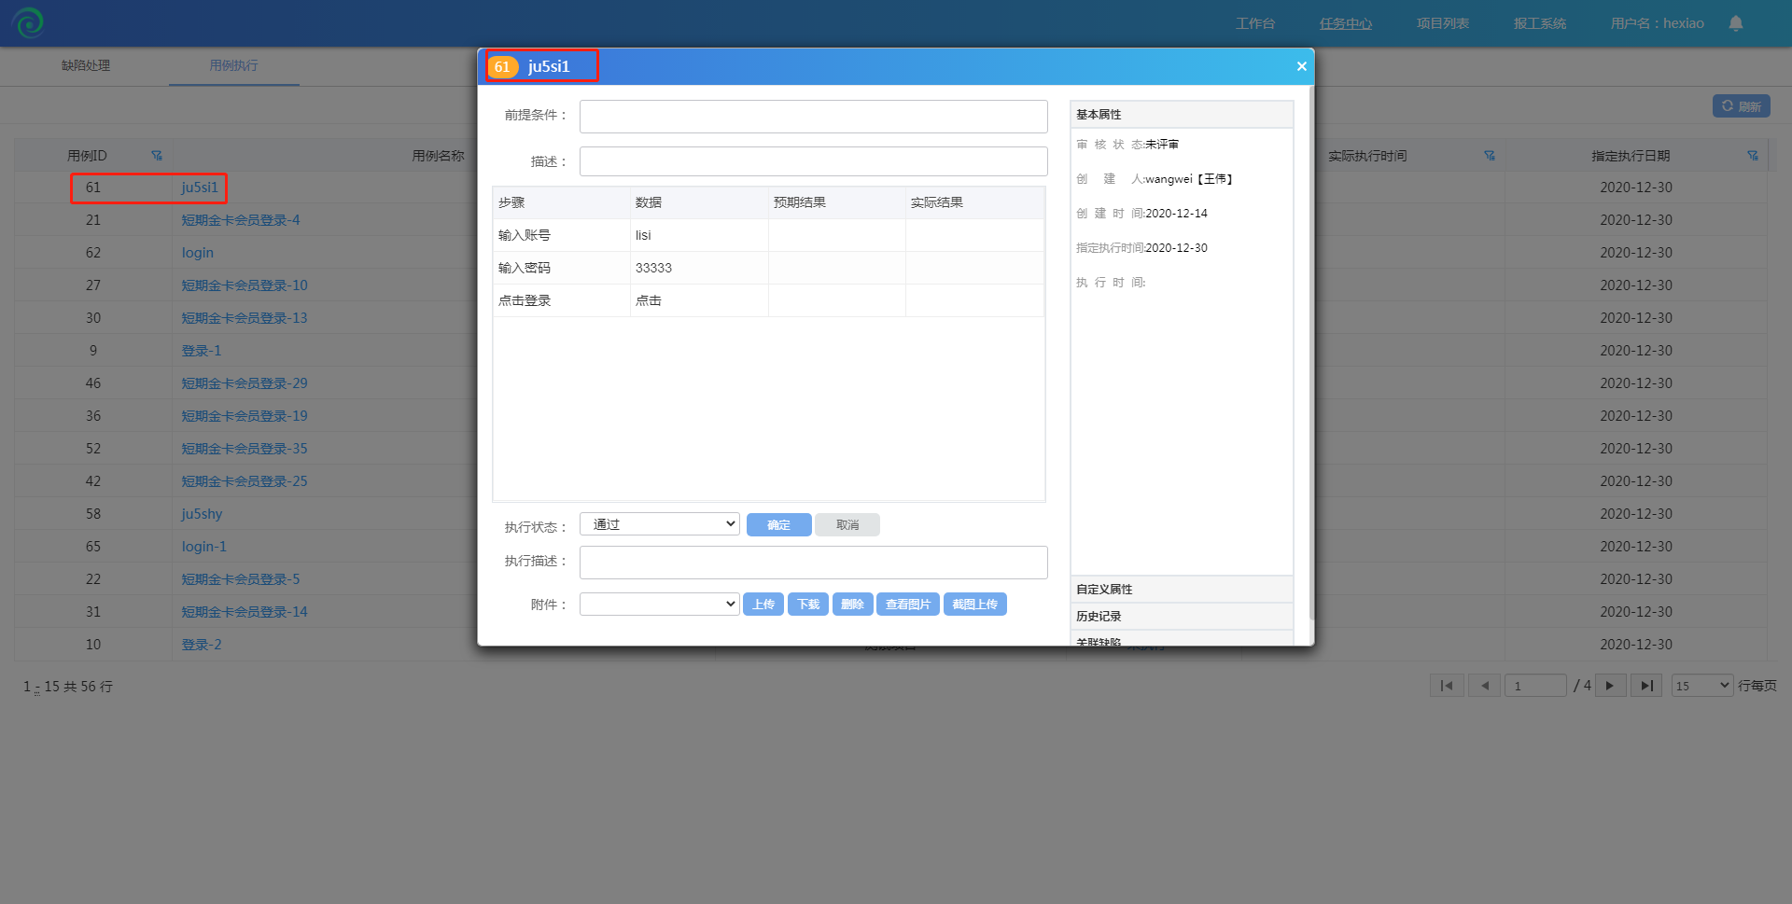
Task: Click the notification bell icon
Action: click(x=1735, y=23)
